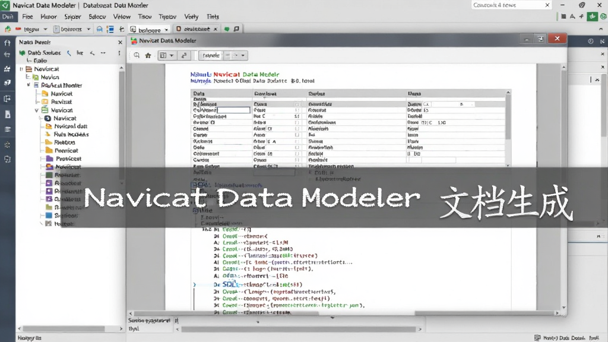Click the left arrow icon in dark sidebar
This screenshot has height=342, width=608.
(7, 55)
